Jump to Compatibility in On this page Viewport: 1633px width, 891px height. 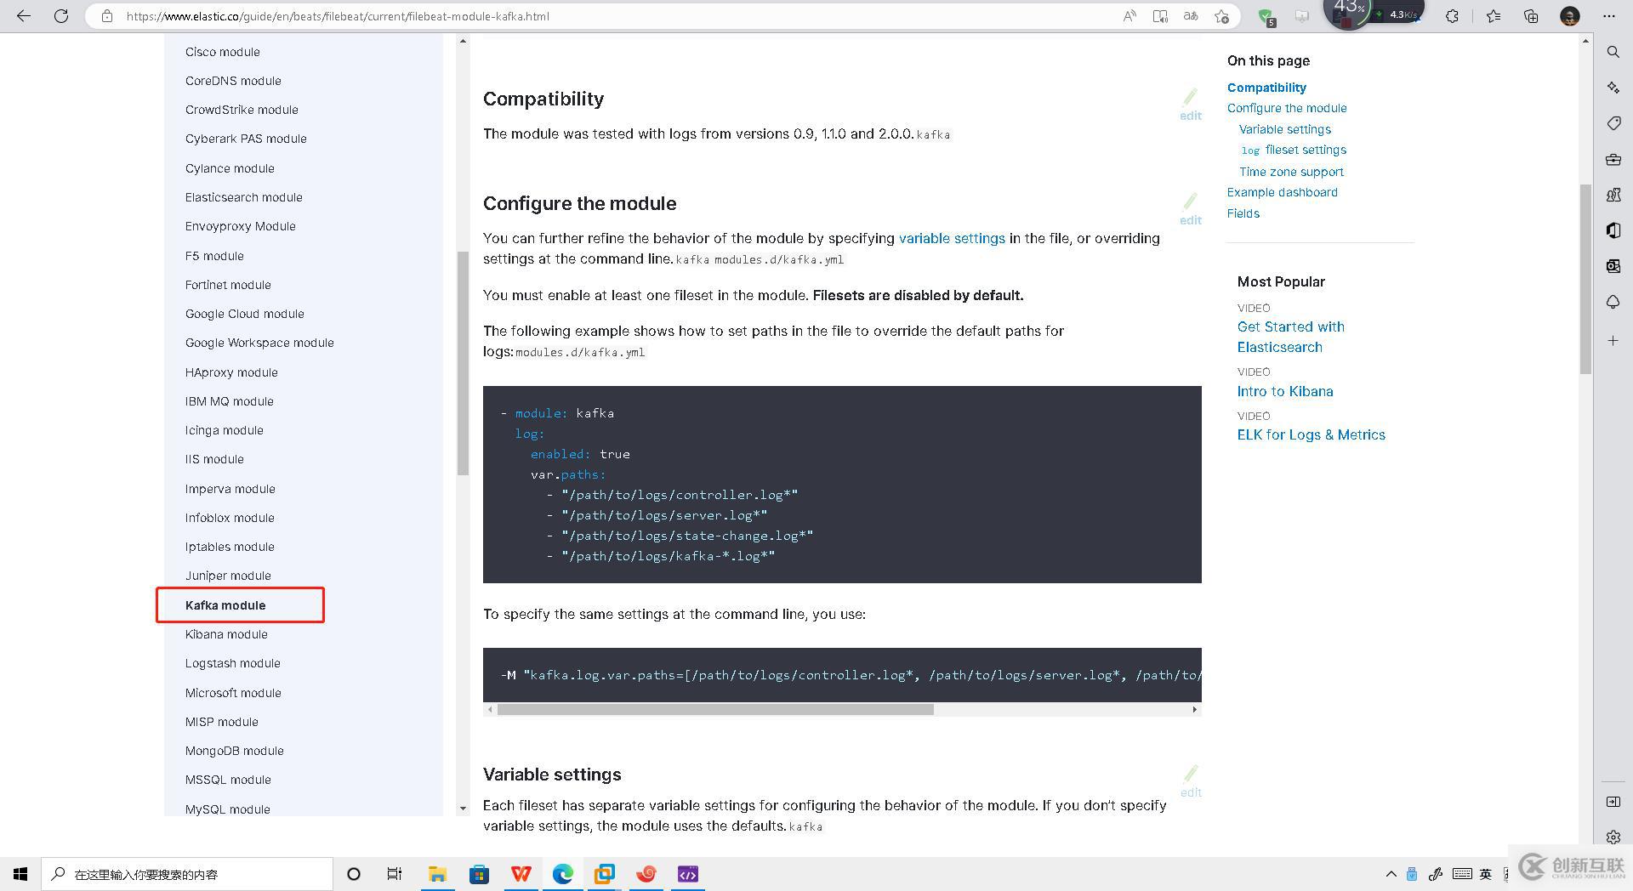(1266, 88)
